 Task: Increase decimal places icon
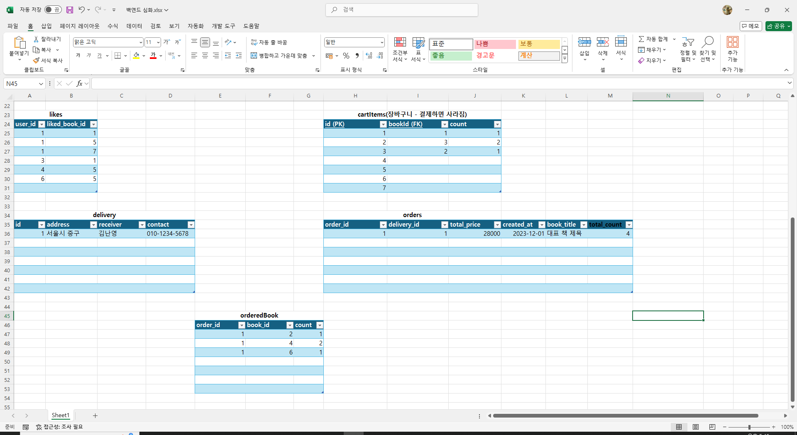[369, 56]
